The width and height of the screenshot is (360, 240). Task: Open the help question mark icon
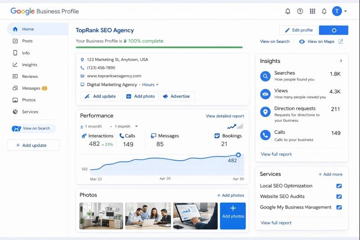300,11
